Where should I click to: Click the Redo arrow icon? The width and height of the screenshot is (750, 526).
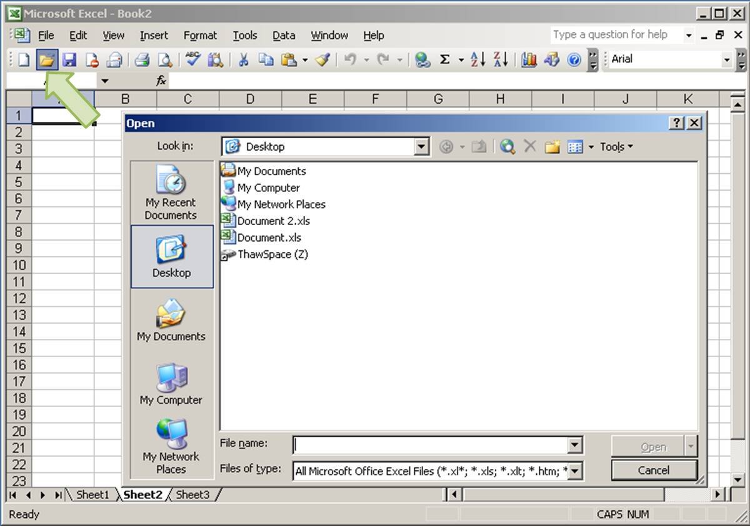click(383, 59)
